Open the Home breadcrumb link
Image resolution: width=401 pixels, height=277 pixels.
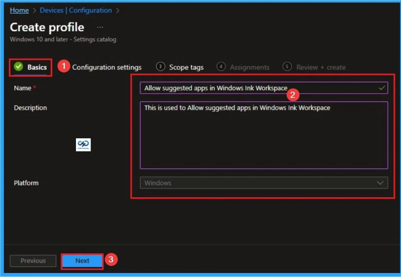point(19,10)
